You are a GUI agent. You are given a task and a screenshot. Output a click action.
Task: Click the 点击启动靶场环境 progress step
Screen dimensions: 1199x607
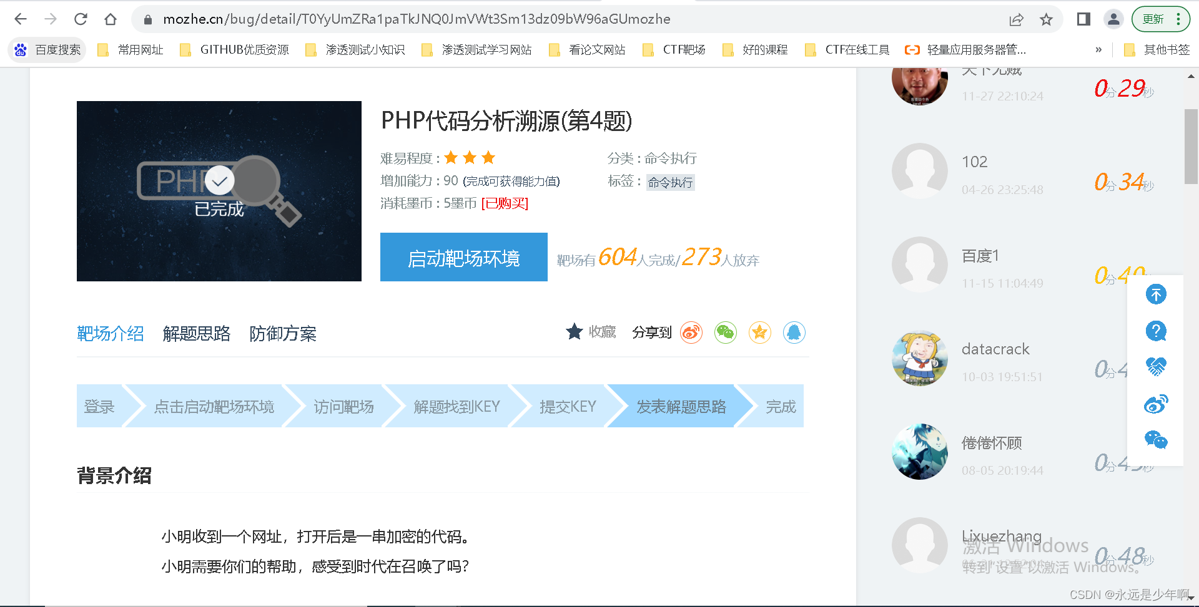pyautogui.click(x=214, y=406)
